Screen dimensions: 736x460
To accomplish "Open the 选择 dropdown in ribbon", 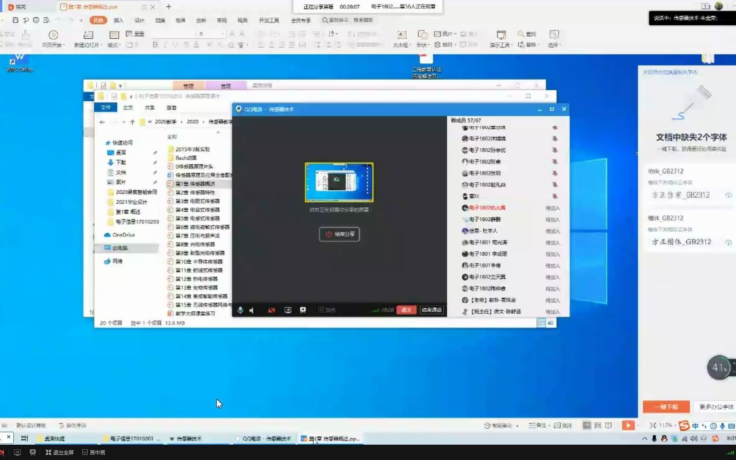I will tap(554, 45).
